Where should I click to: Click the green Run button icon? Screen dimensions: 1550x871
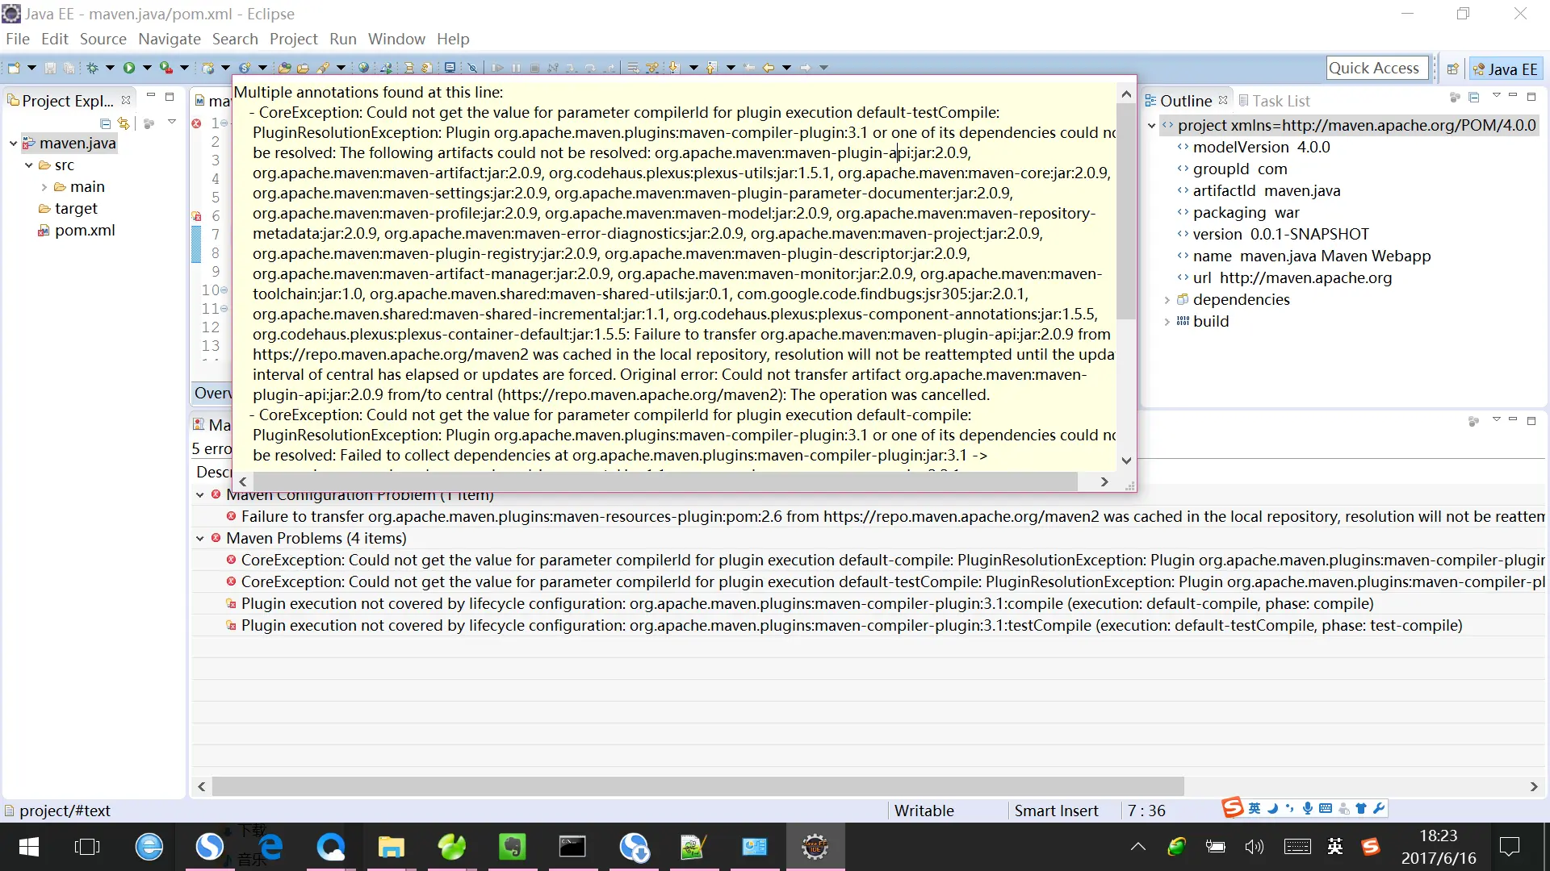[x=129, y=68]
